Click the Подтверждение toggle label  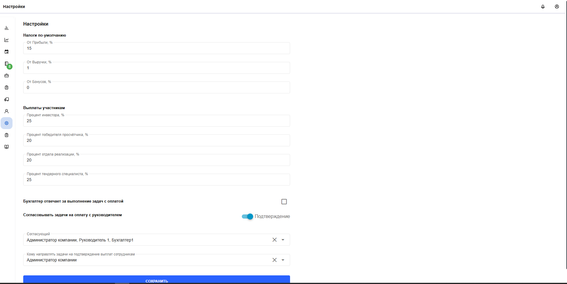(272, 216)
